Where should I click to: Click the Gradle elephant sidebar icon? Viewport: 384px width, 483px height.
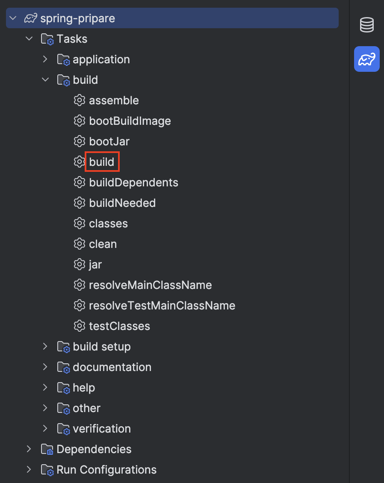[x=366, y=59]
